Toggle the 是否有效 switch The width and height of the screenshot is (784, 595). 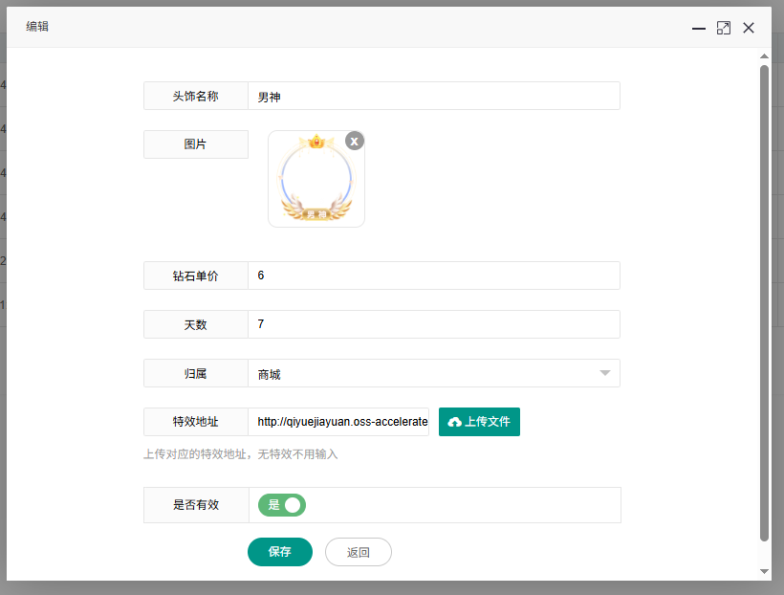[282, 505]
